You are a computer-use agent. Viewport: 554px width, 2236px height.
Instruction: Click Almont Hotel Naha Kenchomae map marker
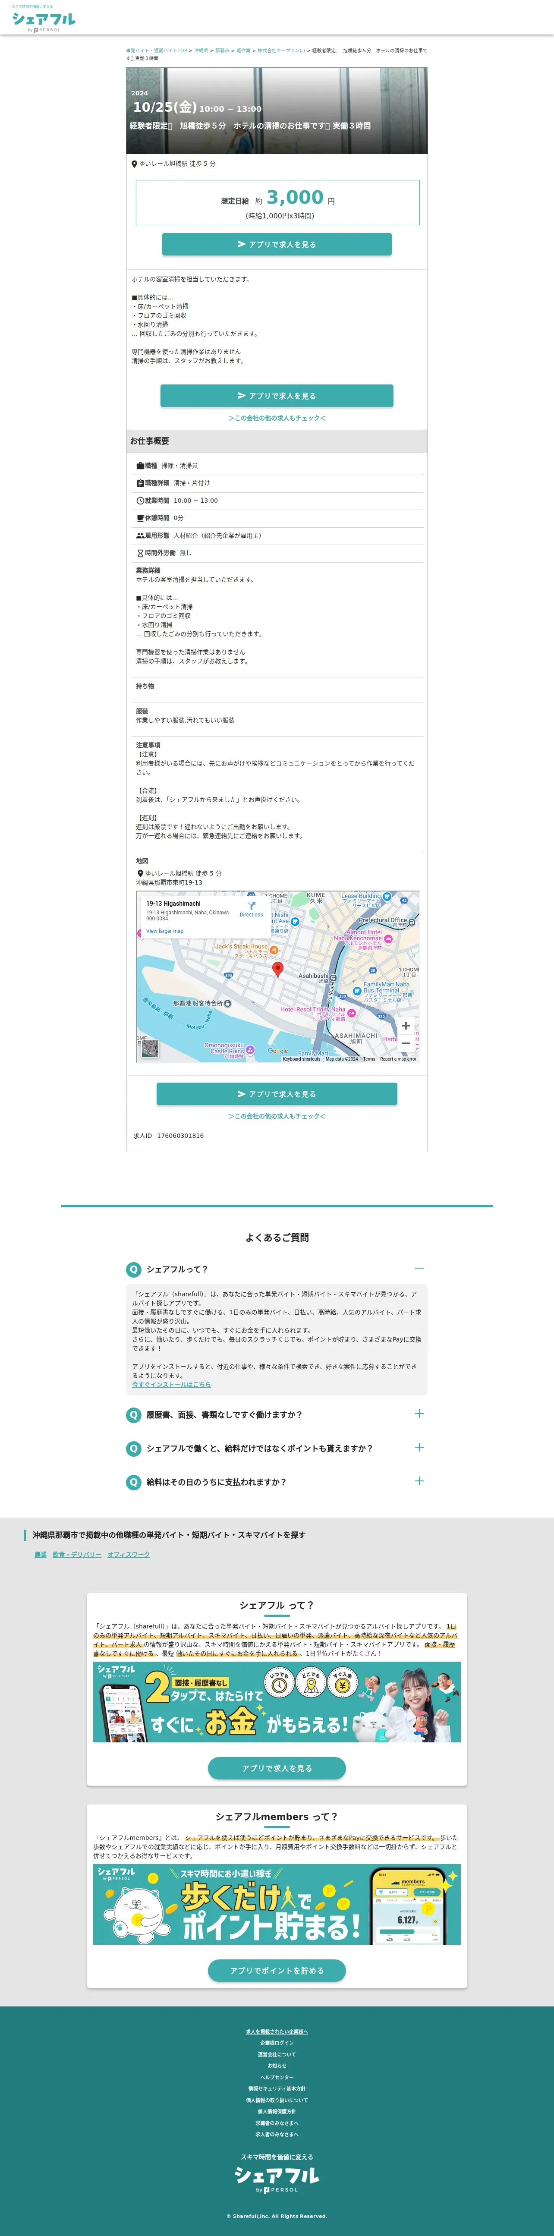pyautogui.click(x=387, y=939)
